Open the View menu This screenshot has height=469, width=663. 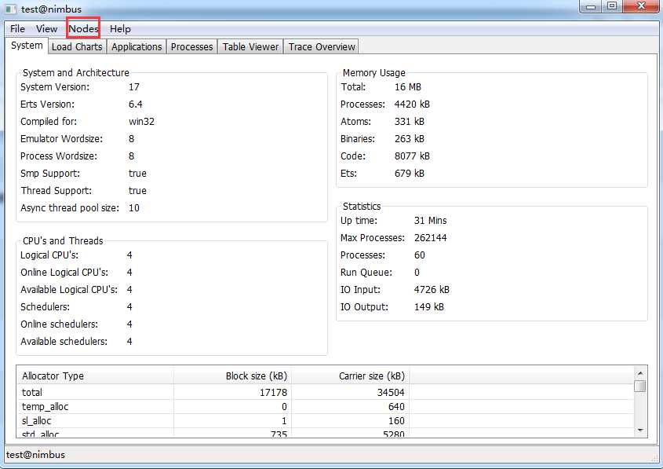[x=46, y=29]
